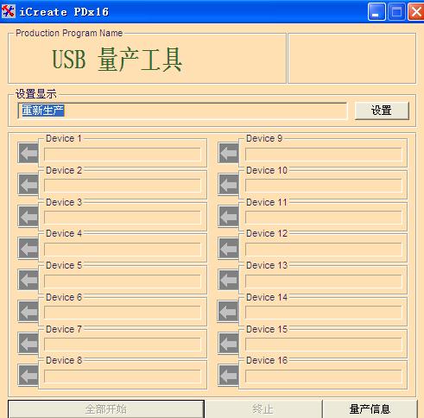Open settings with the 设置 button
The height and width of the screenshot is (418, 424).
382,111
